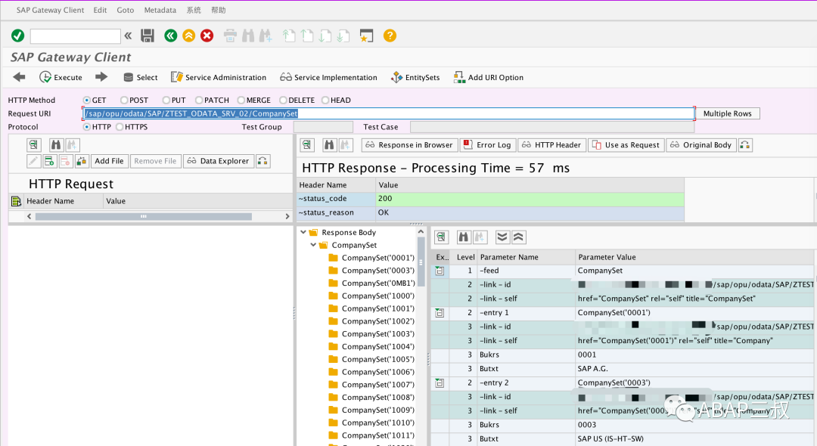Open the SAP Gateway Client menu
The width and height of the screenshot is (817, 446).
tap(50, 10)
